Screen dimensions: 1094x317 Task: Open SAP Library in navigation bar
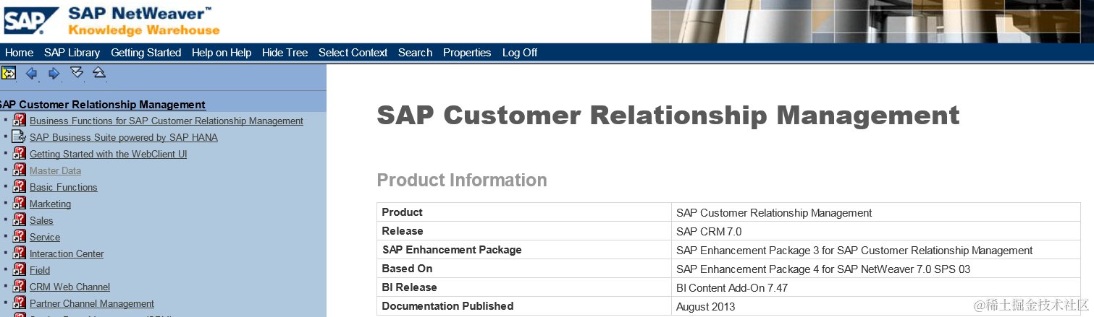tap(72, 53)
